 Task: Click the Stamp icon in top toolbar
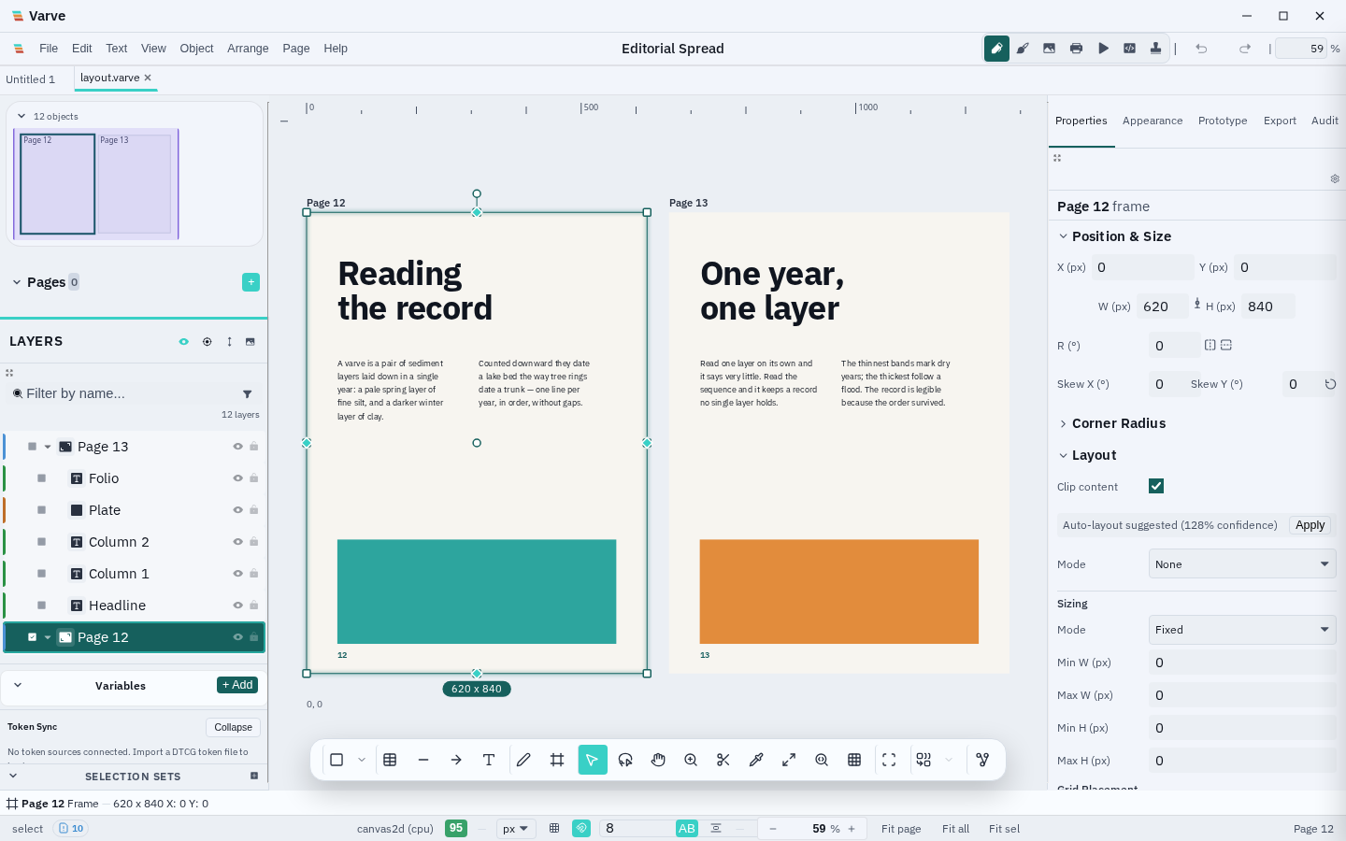(1156, 49)
